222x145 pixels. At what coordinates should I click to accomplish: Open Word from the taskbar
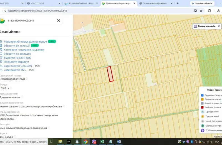pyautogui.click(x=119, y=142)
